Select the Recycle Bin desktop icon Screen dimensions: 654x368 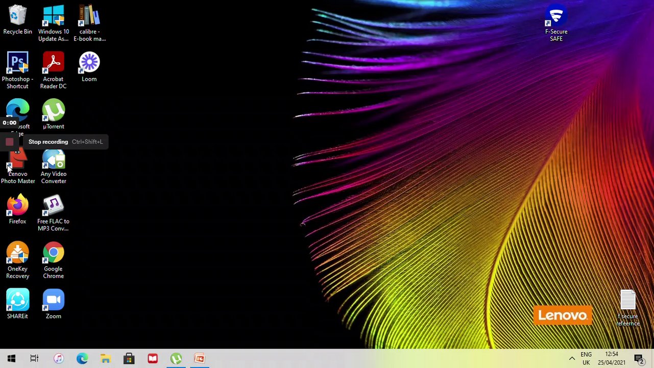point(17,20)
